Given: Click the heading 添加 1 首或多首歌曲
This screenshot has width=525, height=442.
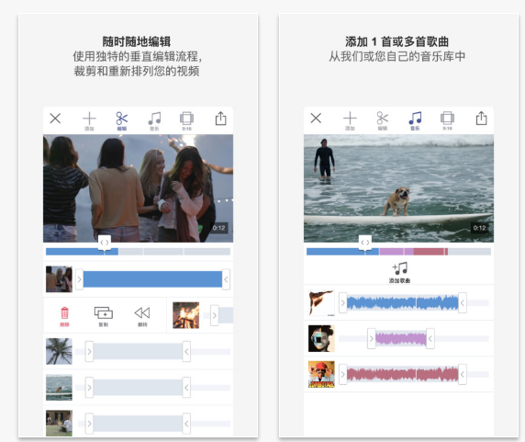Looking at the screenshot, I should pos(397,42).
